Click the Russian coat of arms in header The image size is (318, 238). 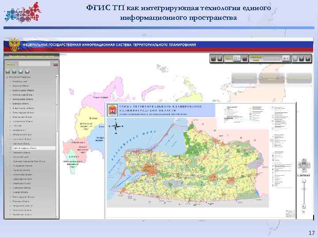[x=14, y=45]
